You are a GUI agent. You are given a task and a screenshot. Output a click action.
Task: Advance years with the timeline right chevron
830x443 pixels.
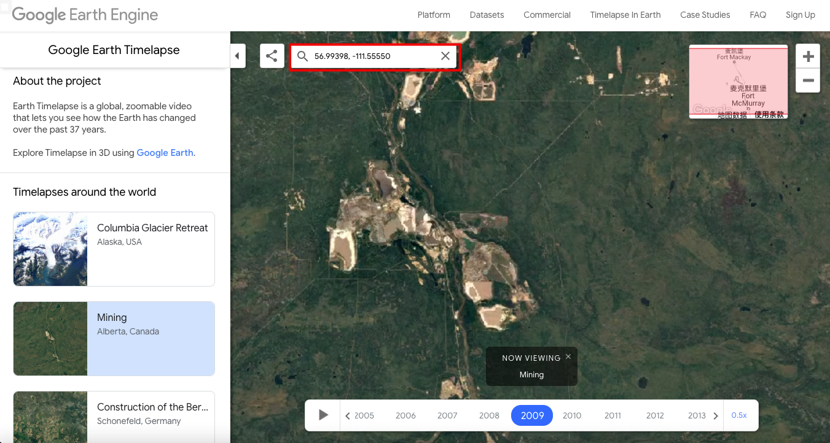point(716,415)
